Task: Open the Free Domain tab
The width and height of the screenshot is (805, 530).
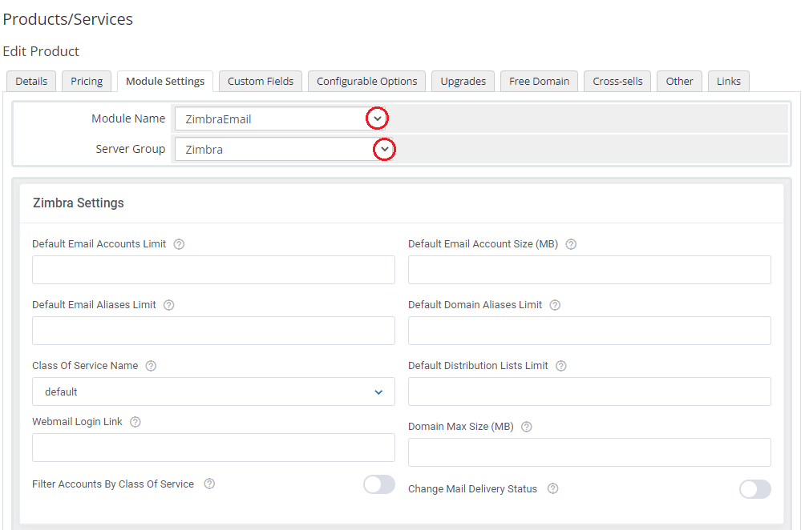Action: click(x=539, y=81)
